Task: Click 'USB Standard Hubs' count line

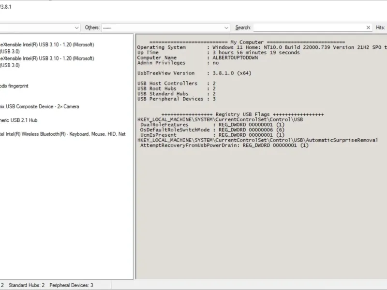Action: click(x=177, y=94)
